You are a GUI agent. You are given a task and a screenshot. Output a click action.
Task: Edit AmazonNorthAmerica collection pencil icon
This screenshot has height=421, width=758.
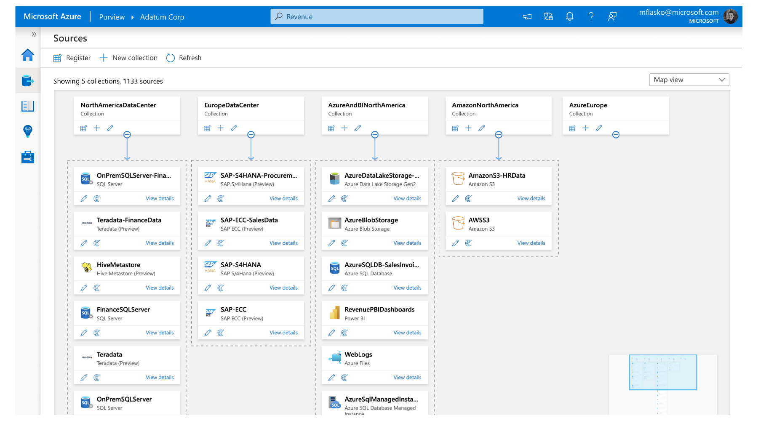click(481, 128)
